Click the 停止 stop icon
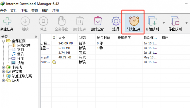The image size is (190, 108). pyautogui.click(x=43, y=21)
